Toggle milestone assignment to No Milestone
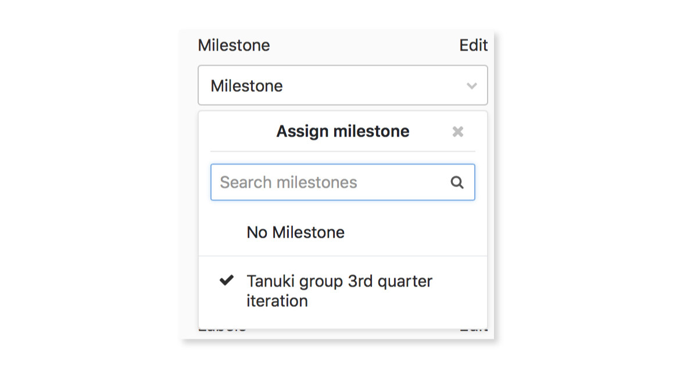Image resolution: width=673 pixels, height=369 pixels. 295,232
